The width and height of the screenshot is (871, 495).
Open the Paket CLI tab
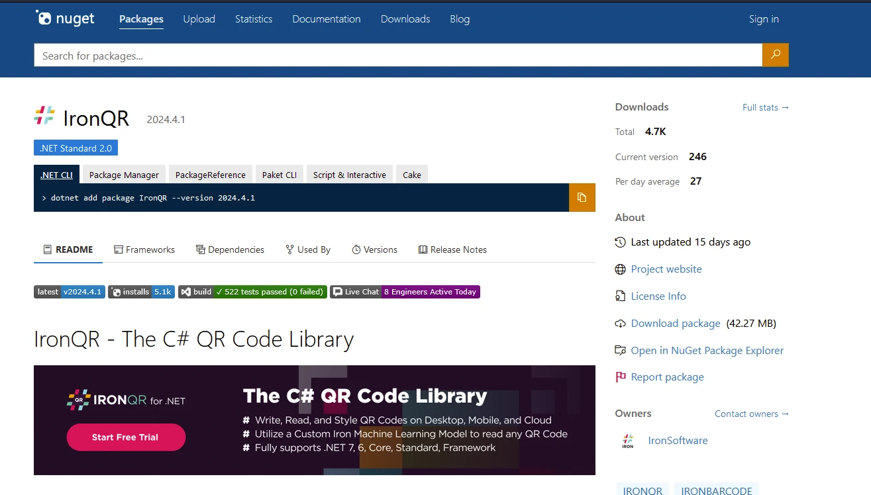(279, 175)
